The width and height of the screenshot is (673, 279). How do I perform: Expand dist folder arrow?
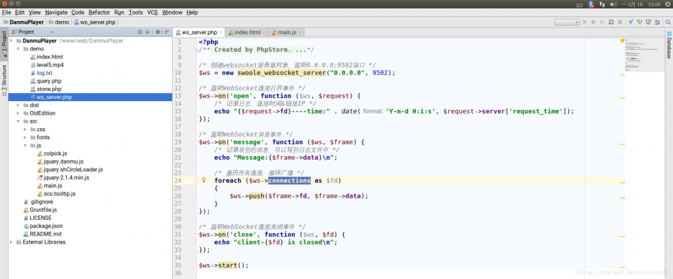pos(18,106)
